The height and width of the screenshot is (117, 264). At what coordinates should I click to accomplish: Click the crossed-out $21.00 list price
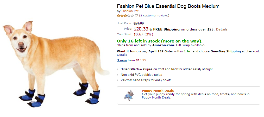(139, 23)
